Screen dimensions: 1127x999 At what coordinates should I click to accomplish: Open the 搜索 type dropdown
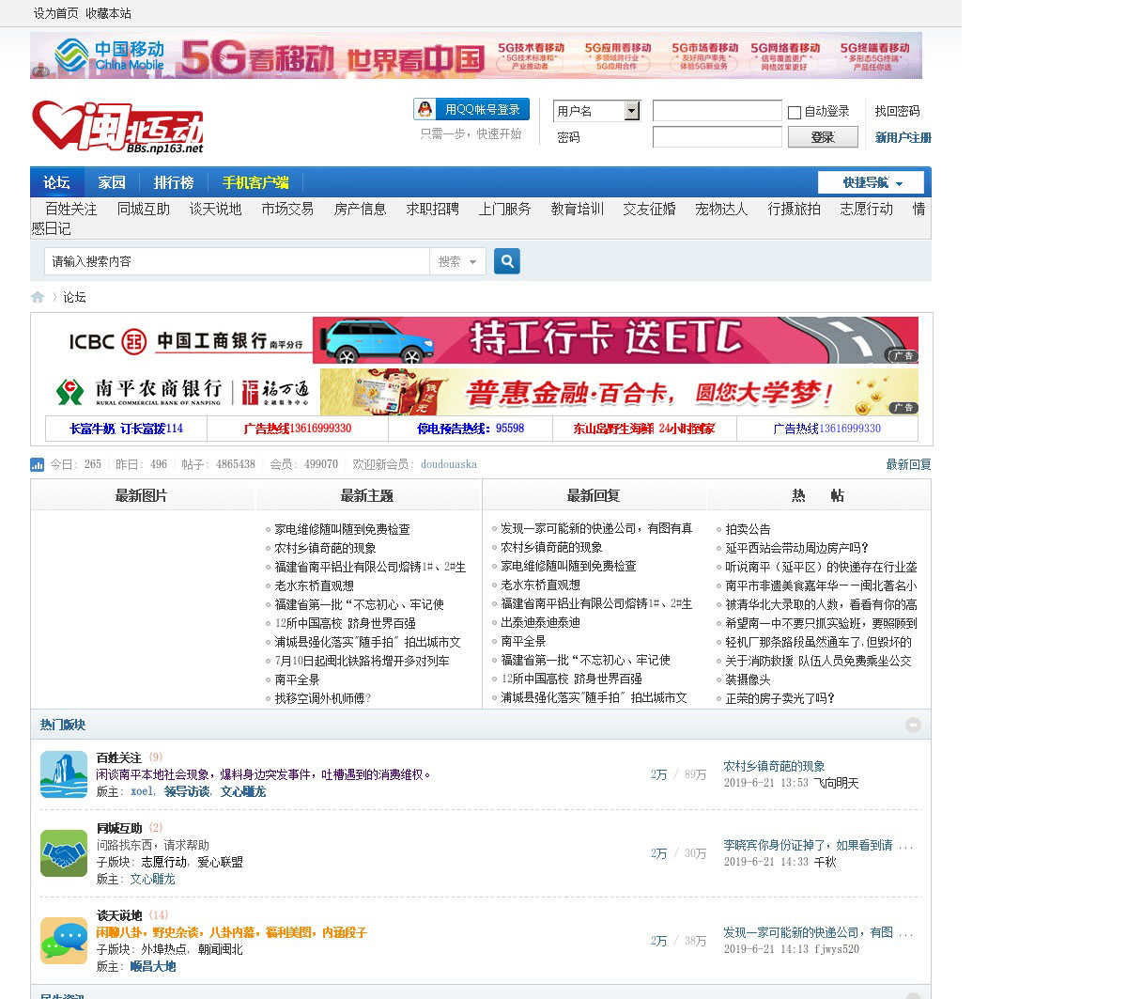coord(457,262)
